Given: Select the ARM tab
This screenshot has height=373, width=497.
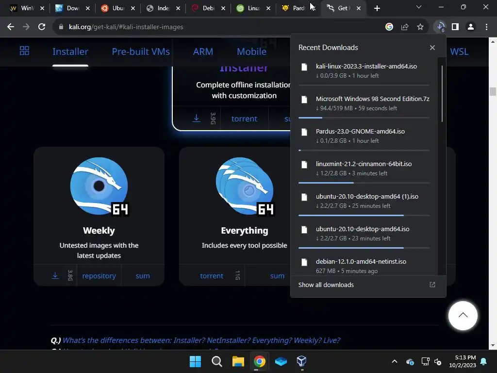Looking at the screenshot, I should [x=203, y=51].
